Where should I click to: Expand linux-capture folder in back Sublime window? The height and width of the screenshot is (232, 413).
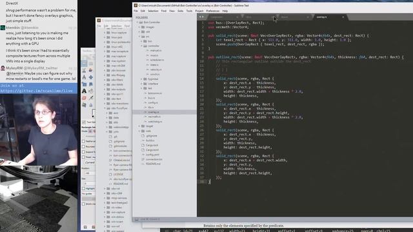(x=105, y=33)
